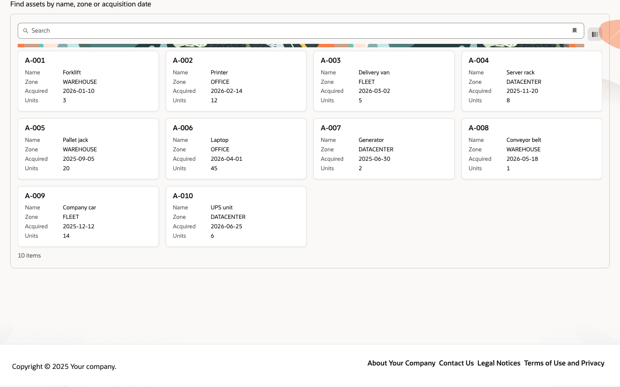The image size is (620, 387).
Task: Open Terms of Use and Privacy link
Action: [564, 363]
